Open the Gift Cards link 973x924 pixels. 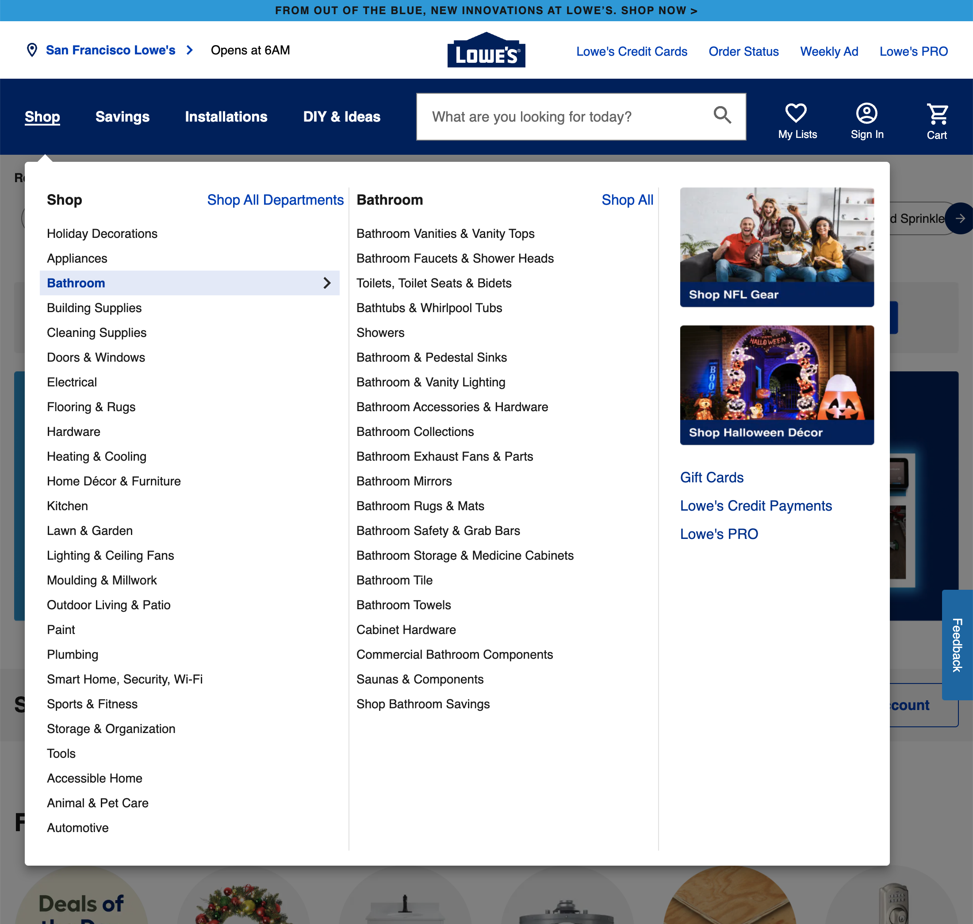tap(712, 477)
